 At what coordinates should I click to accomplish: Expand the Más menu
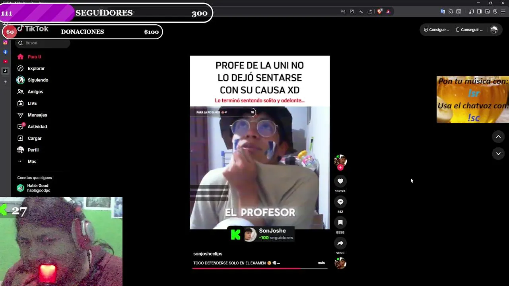(x=32, y=162)
